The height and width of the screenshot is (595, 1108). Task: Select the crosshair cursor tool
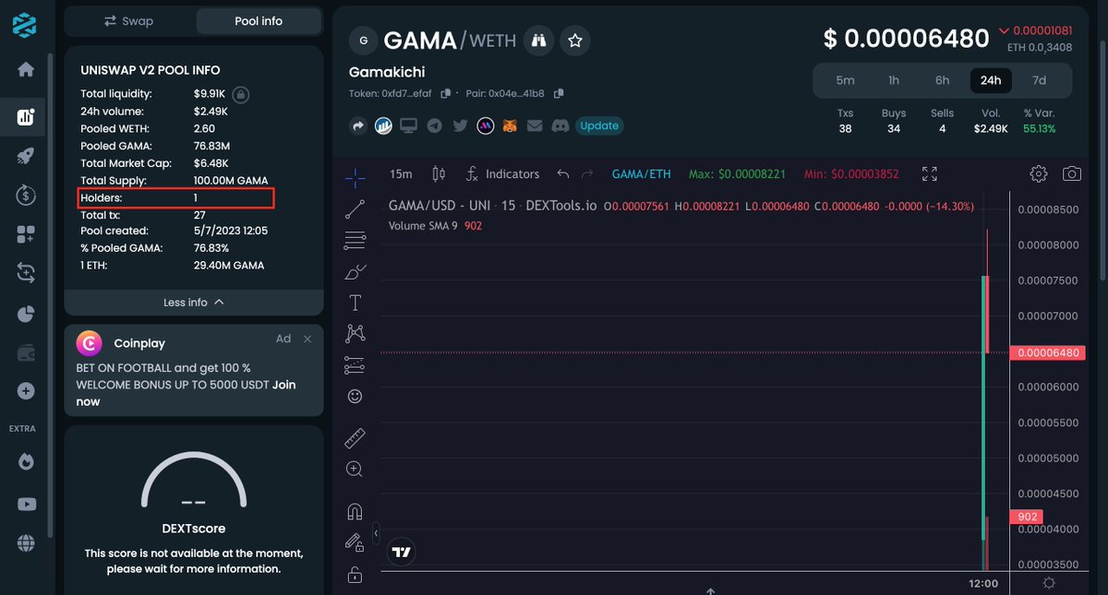(355, 177)
